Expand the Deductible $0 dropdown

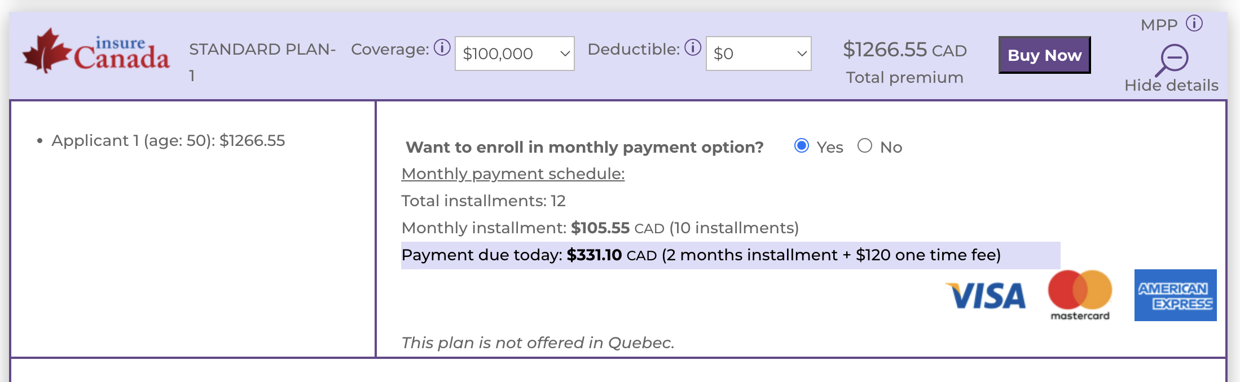click(758, 54)
